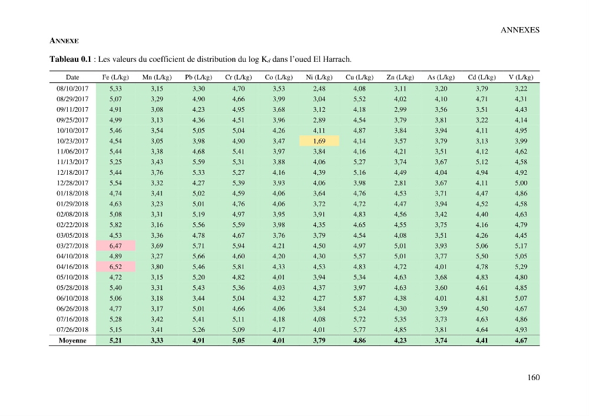Select the "Cu (L/kg)" header cell
The width and height of the screenshot is (589, 416).
coord(359,77)
